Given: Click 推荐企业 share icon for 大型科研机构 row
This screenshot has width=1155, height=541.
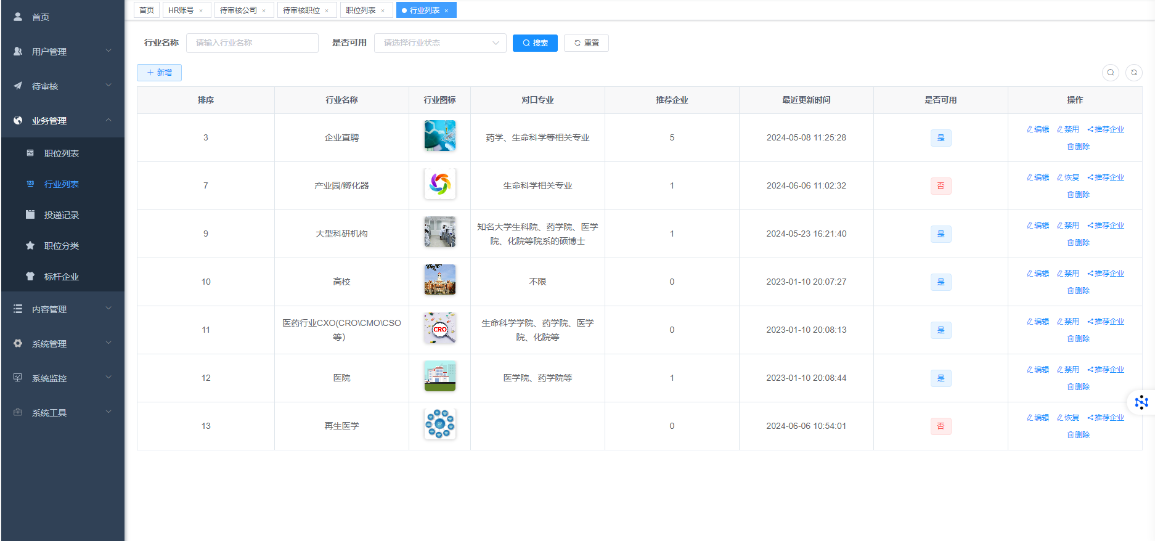Looking at the screenshot, I should coord(1090,226).
